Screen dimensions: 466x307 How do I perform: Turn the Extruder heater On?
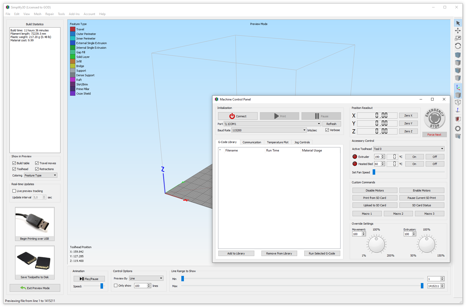click(414, 157)
